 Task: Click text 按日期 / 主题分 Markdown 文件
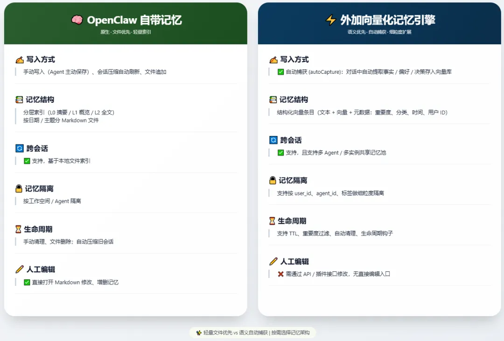(61, 121)
